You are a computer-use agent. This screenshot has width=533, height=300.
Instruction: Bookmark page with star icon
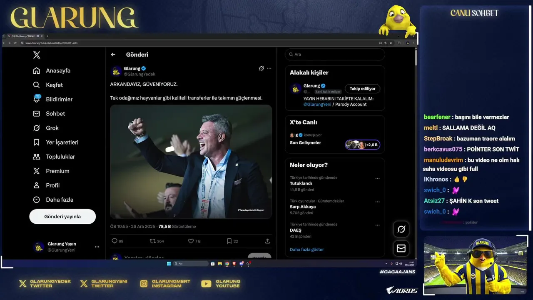(x=391, y=43)
